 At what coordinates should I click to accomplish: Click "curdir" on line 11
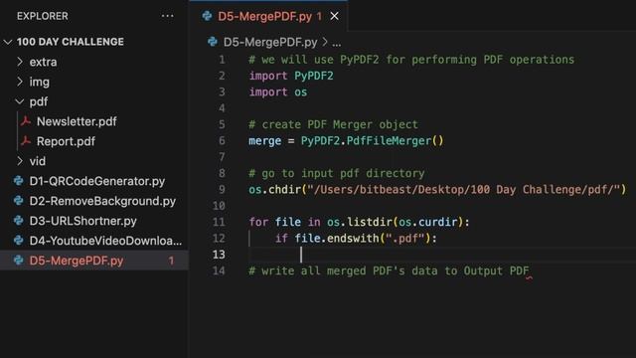pos(437,222)
